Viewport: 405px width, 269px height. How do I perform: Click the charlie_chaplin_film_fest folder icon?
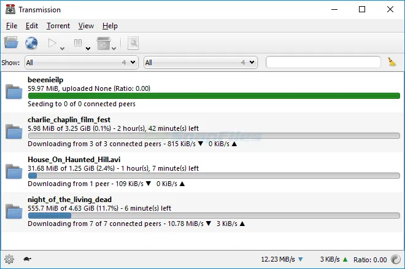[14, 131]
